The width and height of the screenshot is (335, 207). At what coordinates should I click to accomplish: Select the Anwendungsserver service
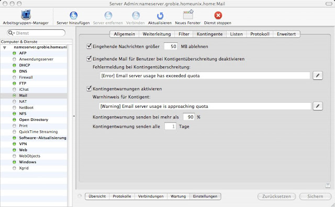pos(33,59)
